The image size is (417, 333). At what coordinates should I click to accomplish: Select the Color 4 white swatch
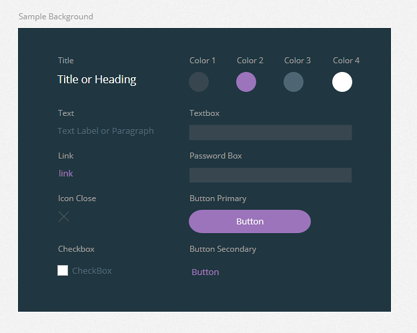click(x=342, y=82)
